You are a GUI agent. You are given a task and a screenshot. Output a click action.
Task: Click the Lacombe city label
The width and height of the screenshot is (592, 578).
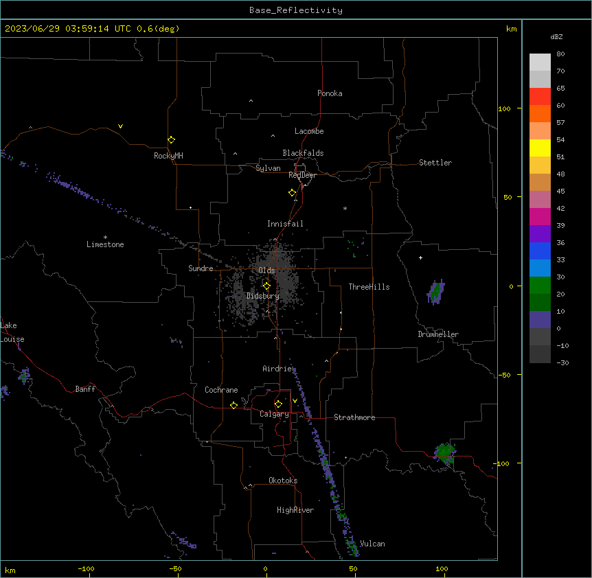(309, 131)
